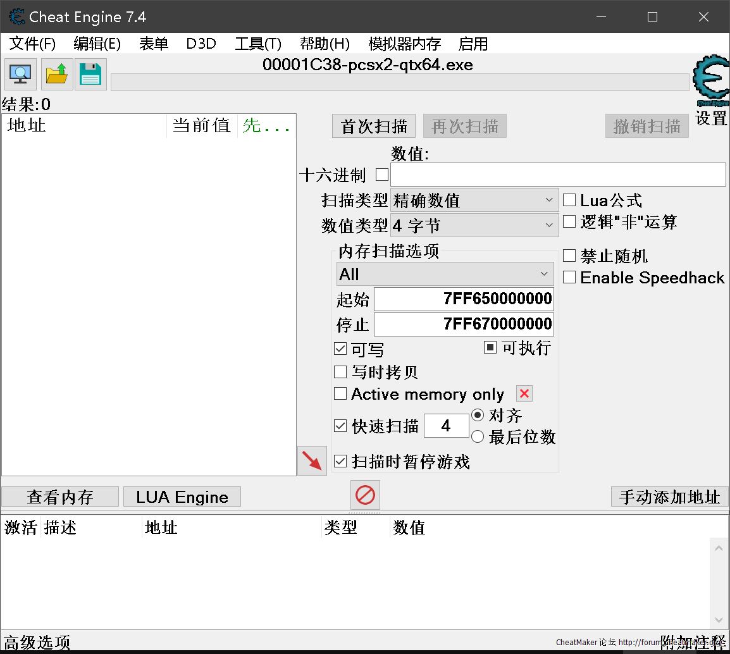Viewport: 730px width, 654px height.
Task: Click the 数值 input field
Action: tap(557, 175)
